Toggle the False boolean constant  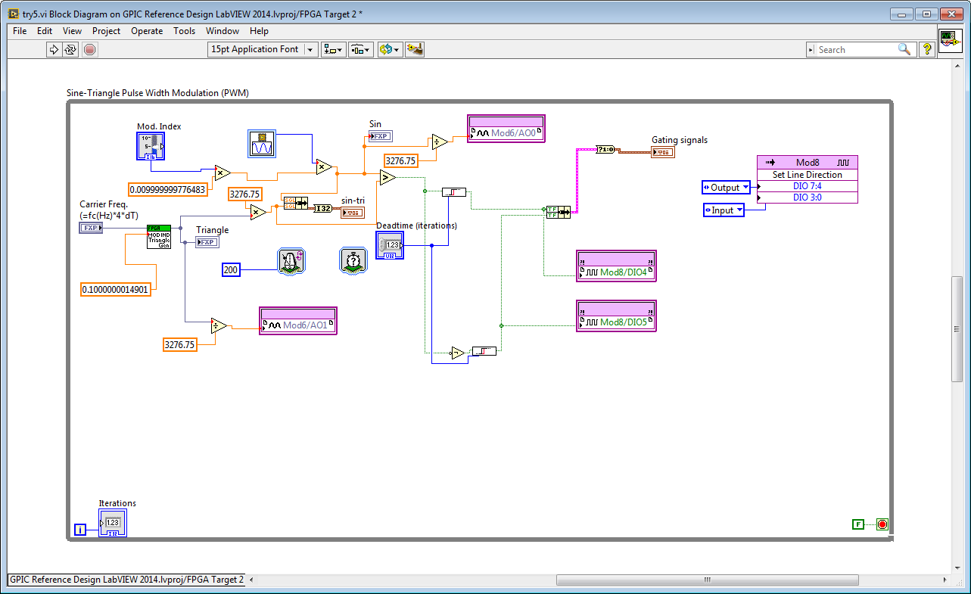point(857,524)
